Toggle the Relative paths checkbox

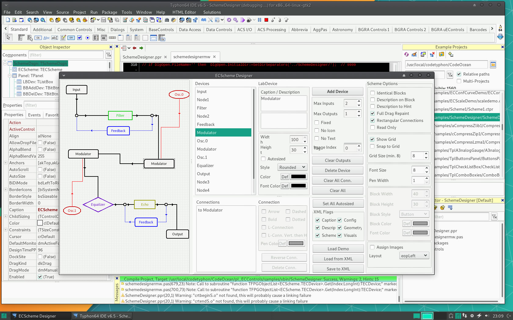click(x=459, y=74)
